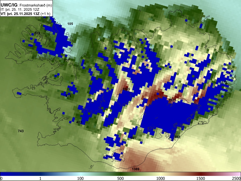Click the map value 105

70,24
